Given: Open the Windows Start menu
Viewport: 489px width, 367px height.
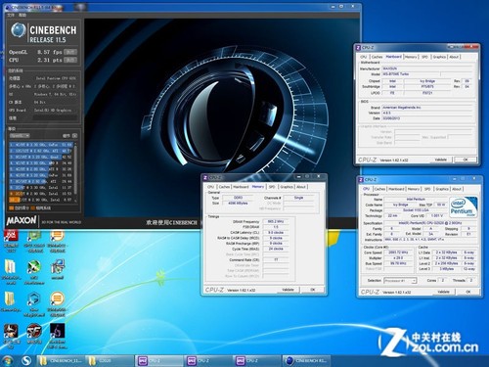Looking at the screenshot, I should point(7,360).
